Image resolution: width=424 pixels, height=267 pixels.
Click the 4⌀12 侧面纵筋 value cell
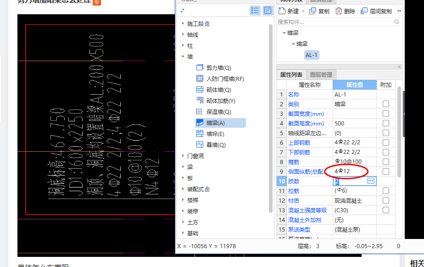(x=355, y=171)
